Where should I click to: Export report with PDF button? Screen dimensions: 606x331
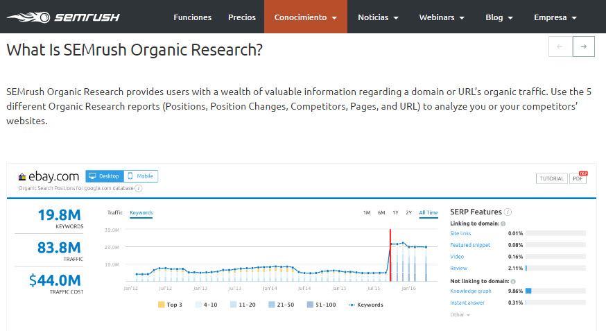point(578,178)
